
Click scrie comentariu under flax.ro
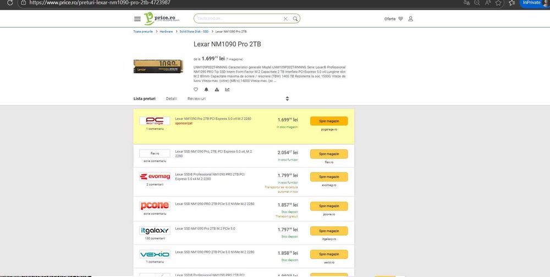(x=155, y=161)
